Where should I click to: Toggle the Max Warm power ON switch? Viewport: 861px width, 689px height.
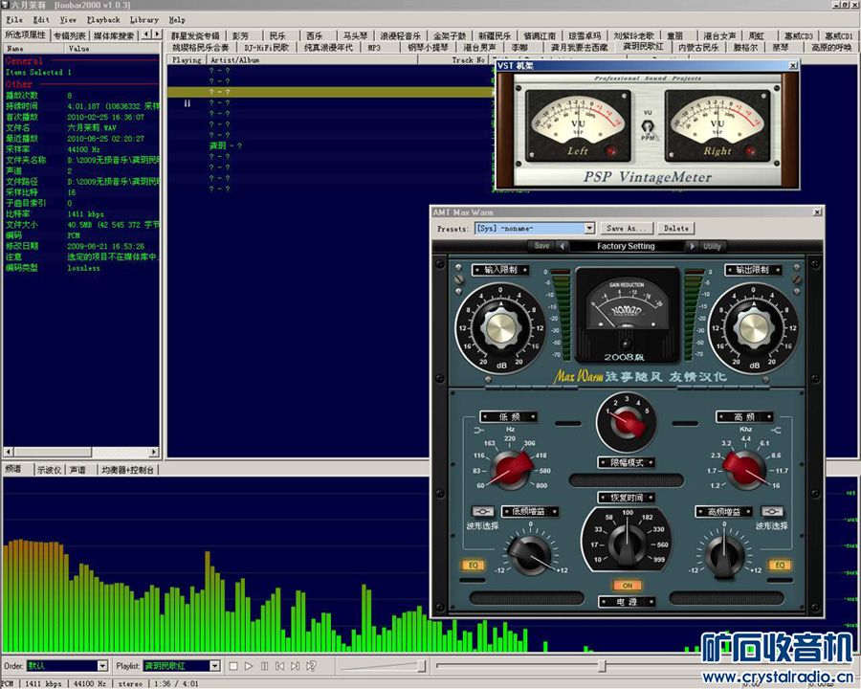(x=627, y=585)
